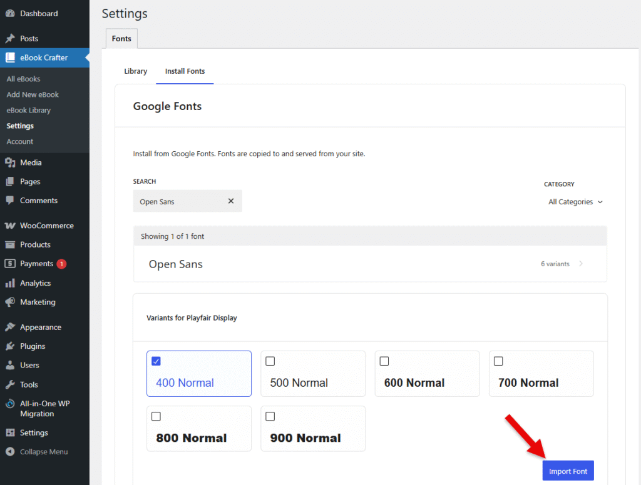Open Media via its sidebar icon
This screenshot has width=641, height=485.
[10, 162]
